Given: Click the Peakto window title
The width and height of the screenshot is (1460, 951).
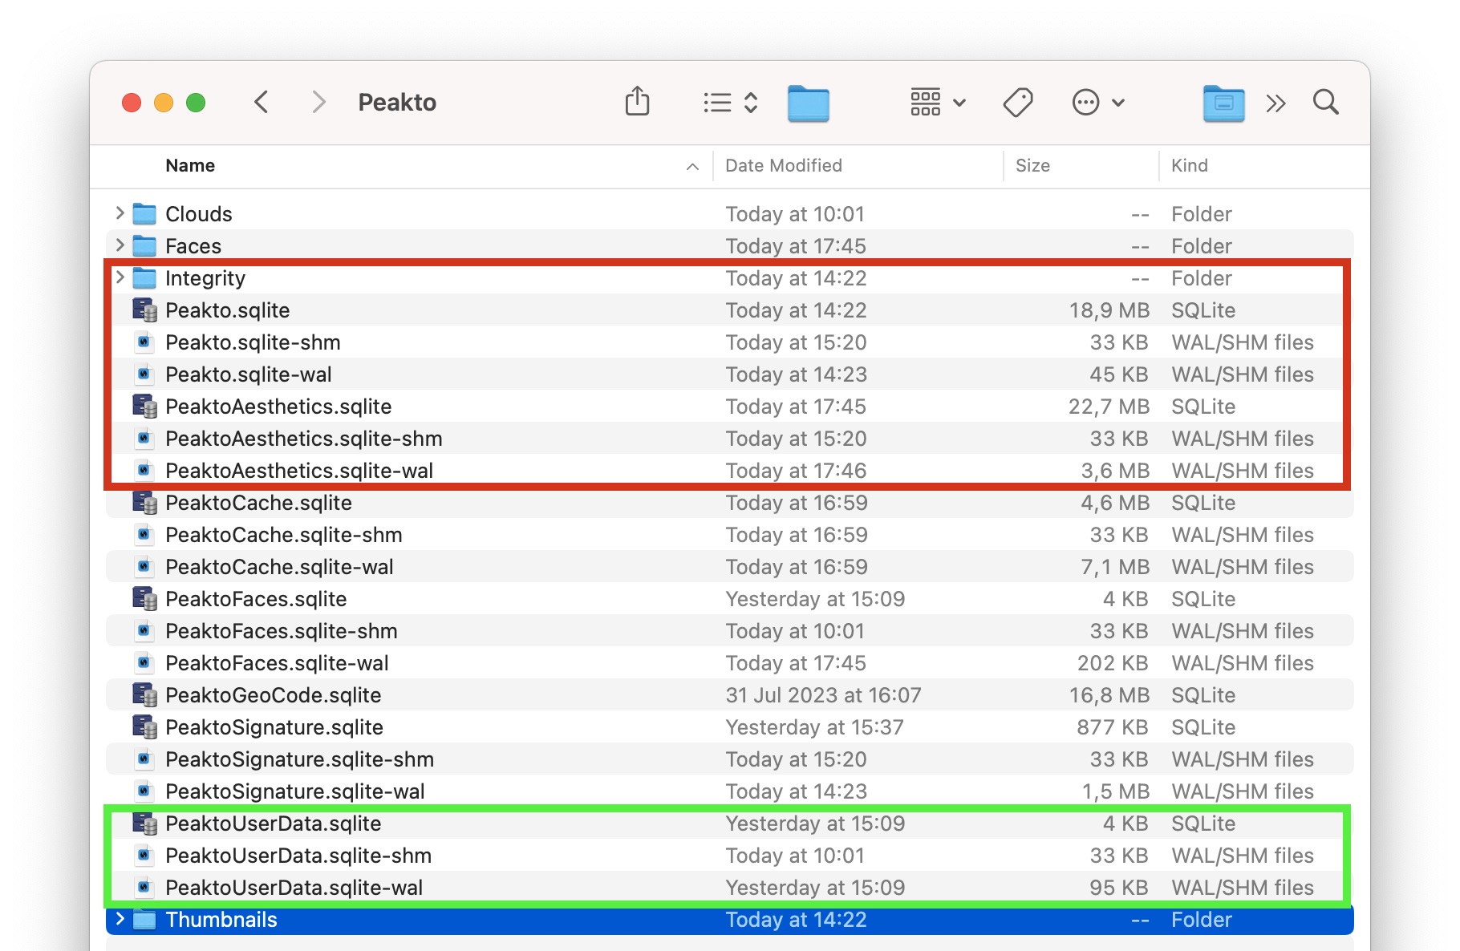Looking at the screenshot, I should 397,103.
